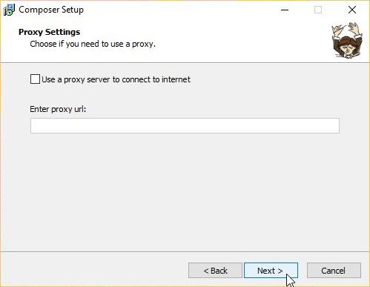Click the empty gray strip left of the Back button
Image resolution: width=370 pixels, height=287 pixels.
coord(94,271)
